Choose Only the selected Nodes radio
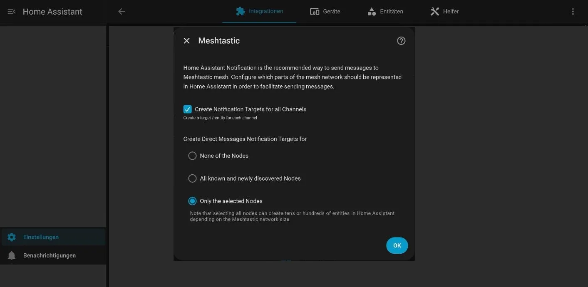The height and width of the screenshot is (287, 588). click(192, 201)
